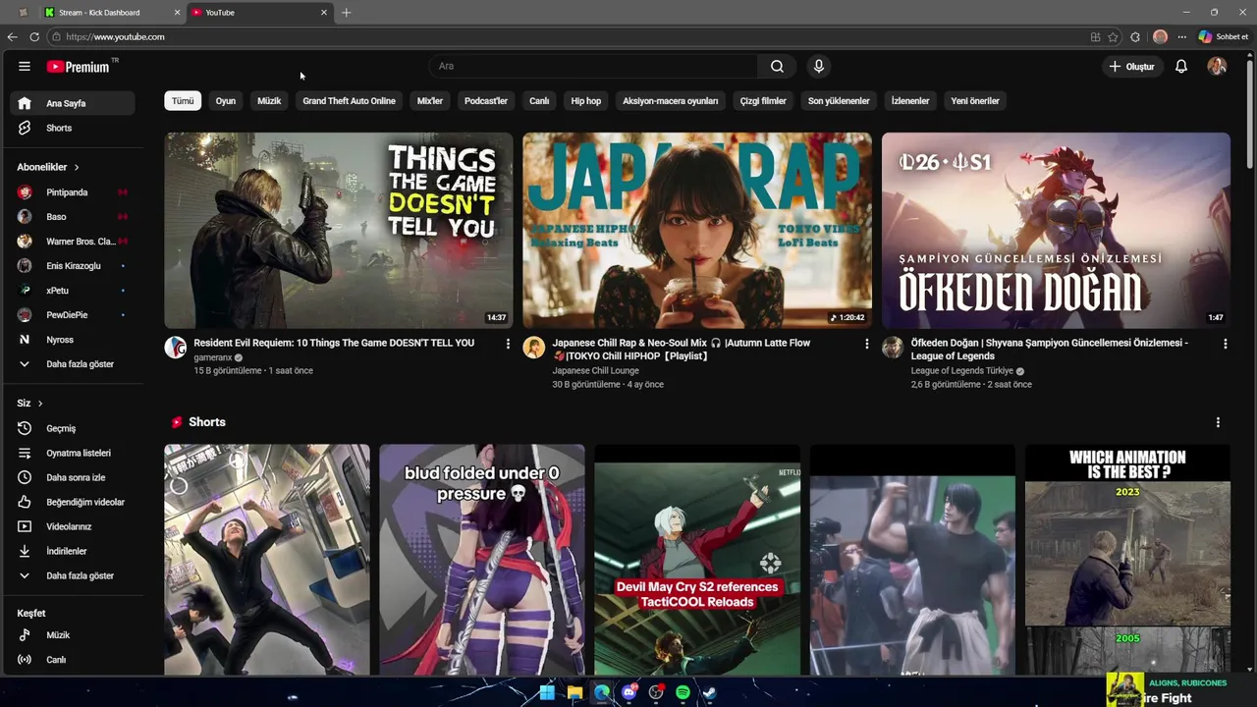The image size is (1257, 707).
Task: Open the browser profile avatar
Action: pyautogui.click(x=1160, y=36)
